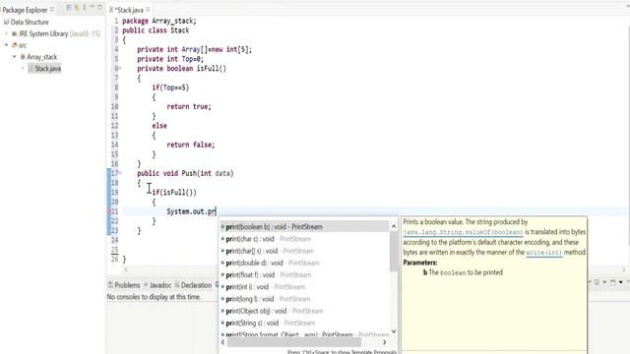Image resolution: width=630 pixels, height=354 pixels.
Task: Click proposal list horizontal scrollbar thumb
Action: pyautogui.click(x=294, y=342)
